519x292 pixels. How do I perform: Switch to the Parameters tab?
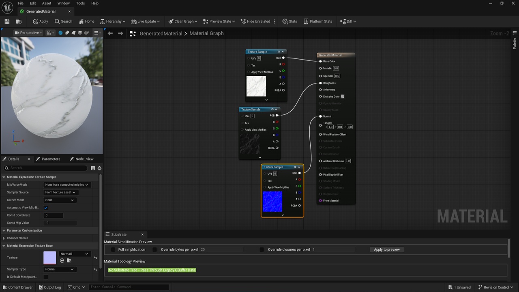[48, 159]
